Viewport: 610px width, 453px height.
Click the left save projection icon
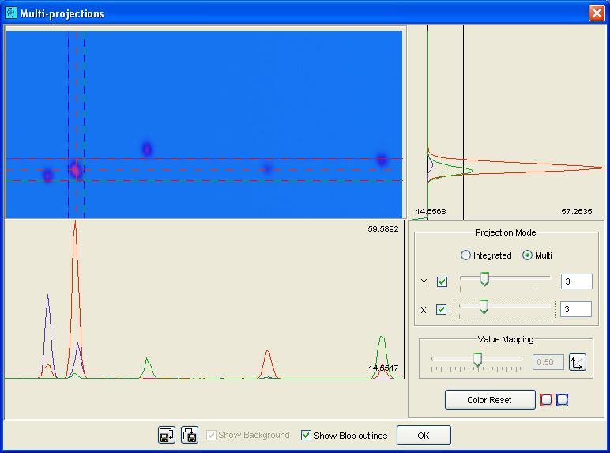coord(167,435)
